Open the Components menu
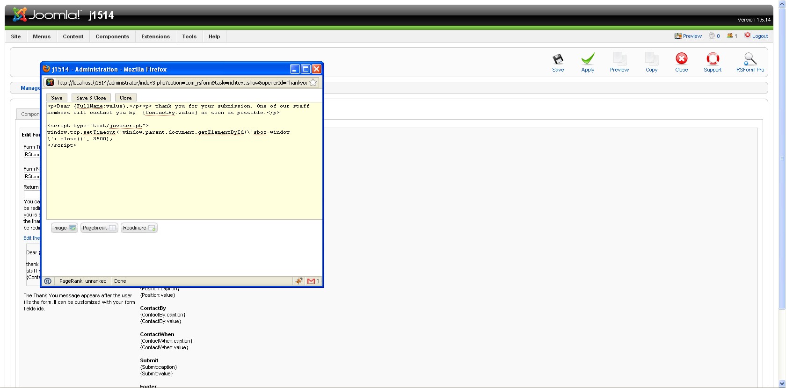The image size is (786, 388). 112,36
